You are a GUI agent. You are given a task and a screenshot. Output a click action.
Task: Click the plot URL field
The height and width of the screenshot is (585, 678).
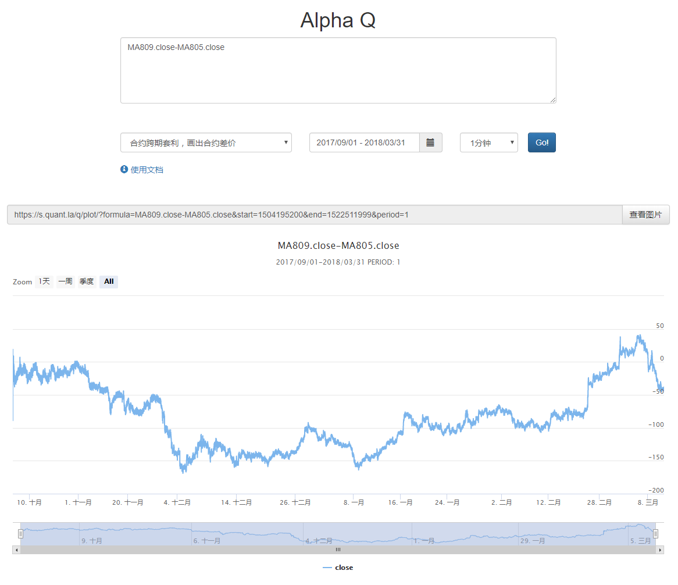pos(314,215)
